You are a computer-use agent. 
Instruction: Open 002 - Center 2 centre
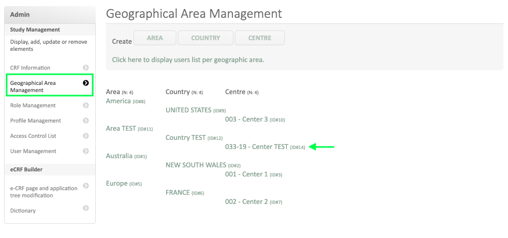246,202
